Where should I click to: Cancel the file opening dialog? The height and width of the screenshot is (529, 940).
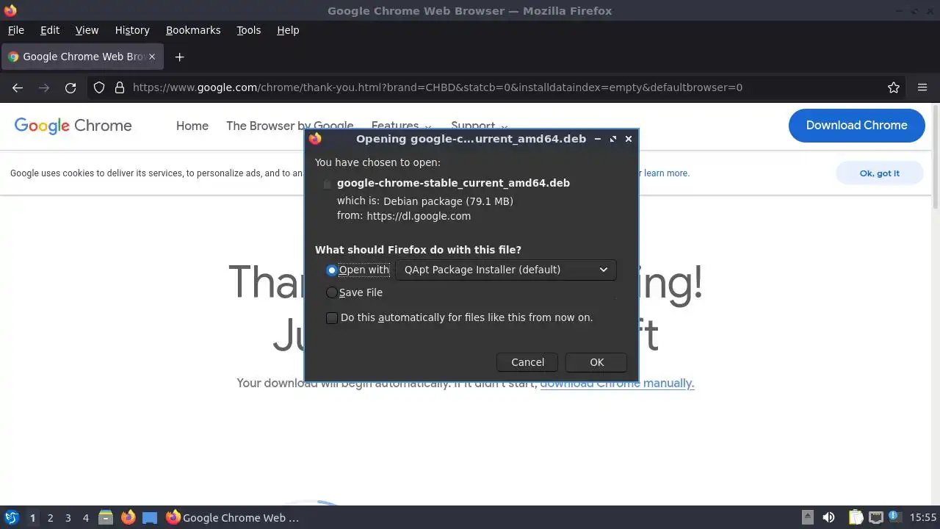527,362
